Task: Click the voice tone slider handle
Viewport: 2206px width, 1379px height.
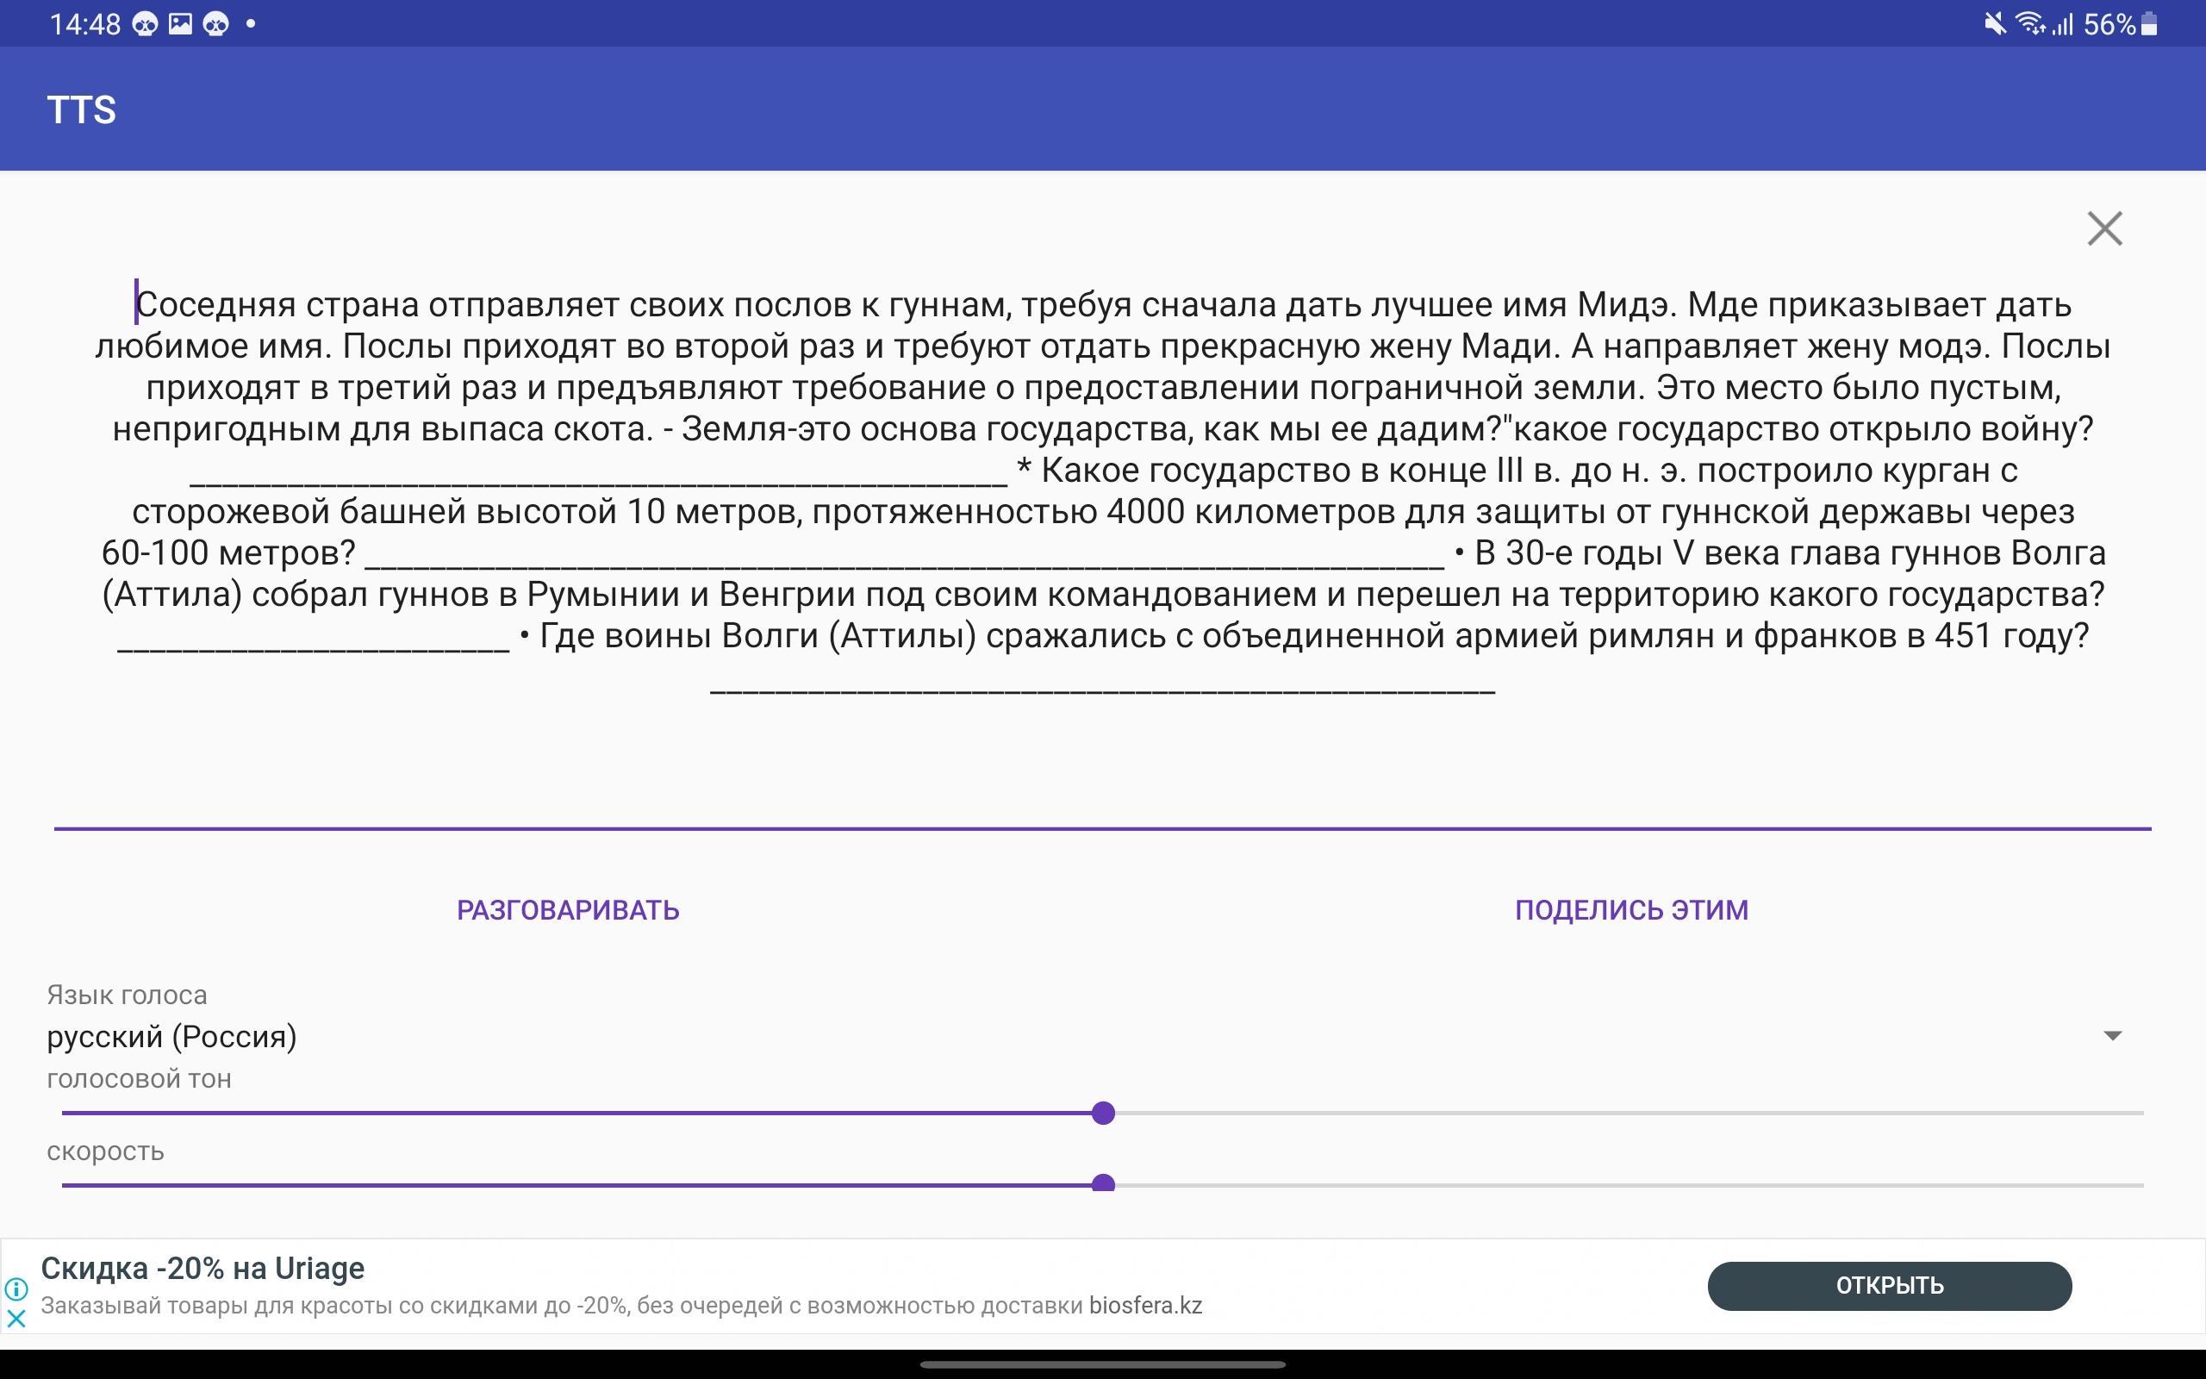Action: (x=1103, y=1113)
